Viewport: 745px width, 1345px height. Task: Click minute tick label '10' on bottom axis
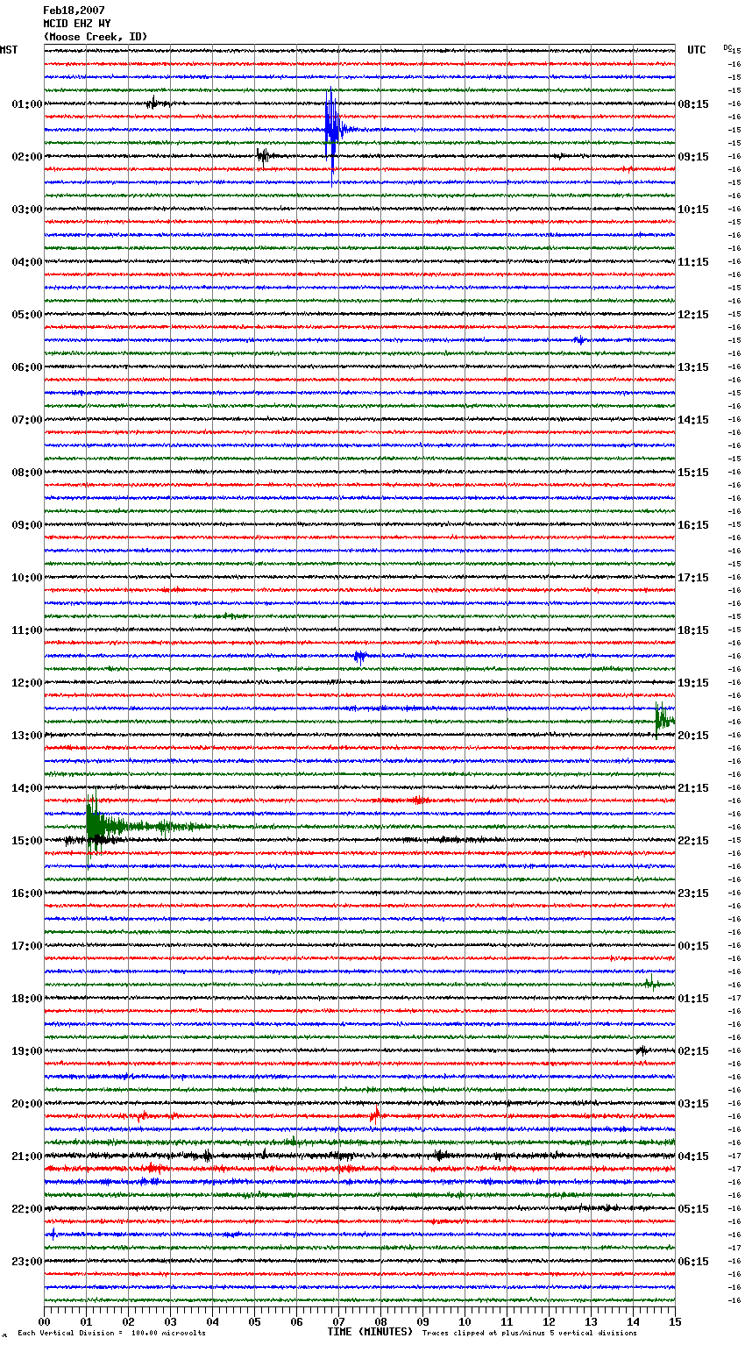pos(465,1321)
